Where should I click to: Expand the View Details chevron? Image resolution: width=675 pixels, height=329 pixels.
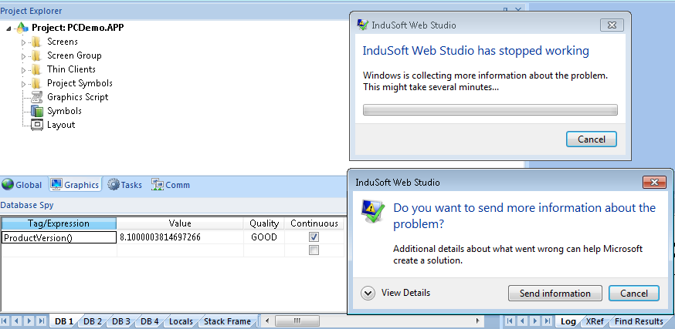368,293
